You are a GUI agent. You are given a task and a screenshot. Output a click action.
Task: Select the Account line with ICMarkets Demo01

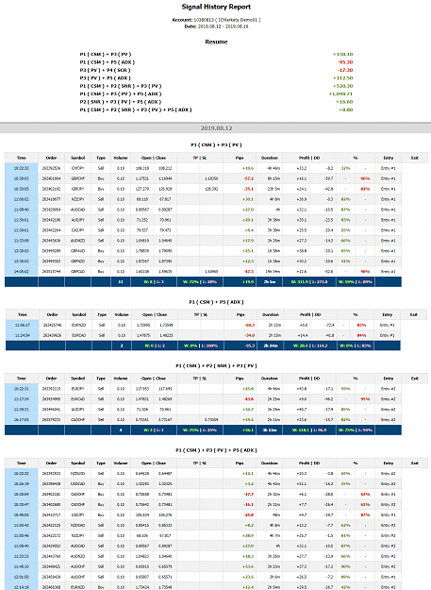(x=216, y=20)
